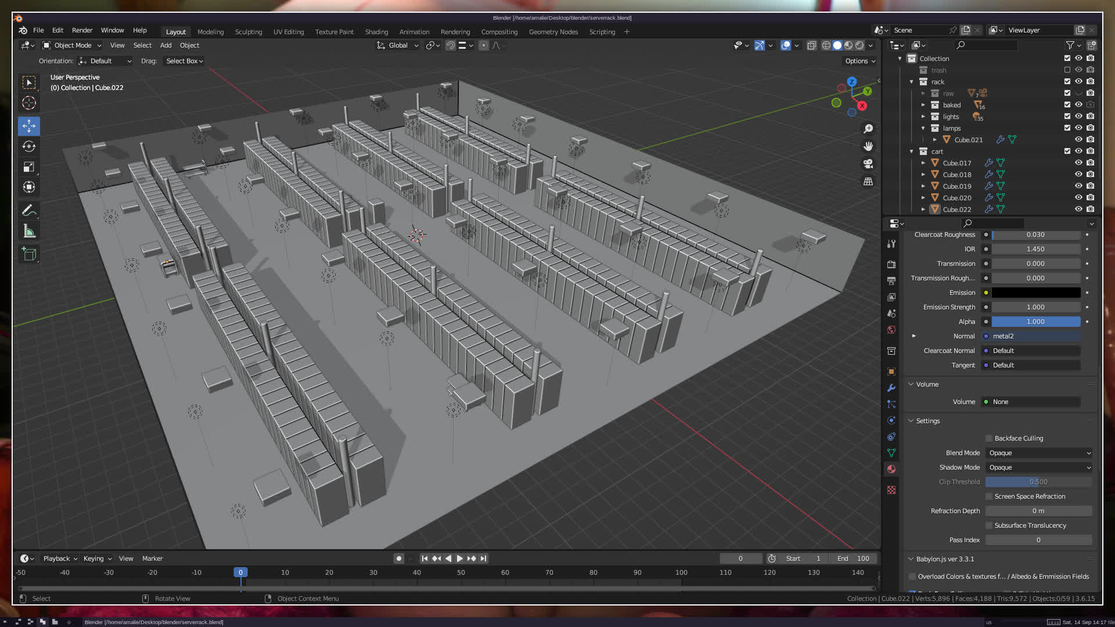This screenshot has height=627, width=1115.
Task: Activate the Measure tool
Action: [29, 232]
